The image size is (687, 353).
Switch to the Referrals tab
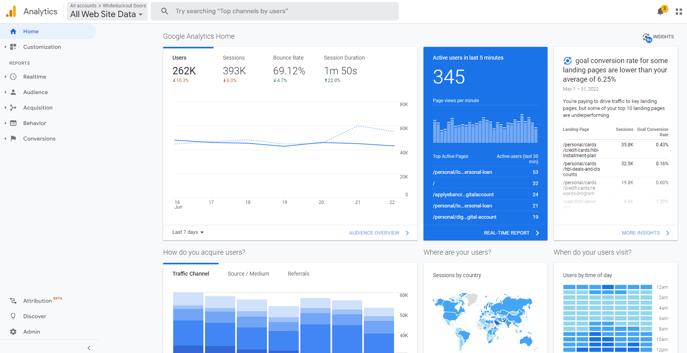[298, 274]
